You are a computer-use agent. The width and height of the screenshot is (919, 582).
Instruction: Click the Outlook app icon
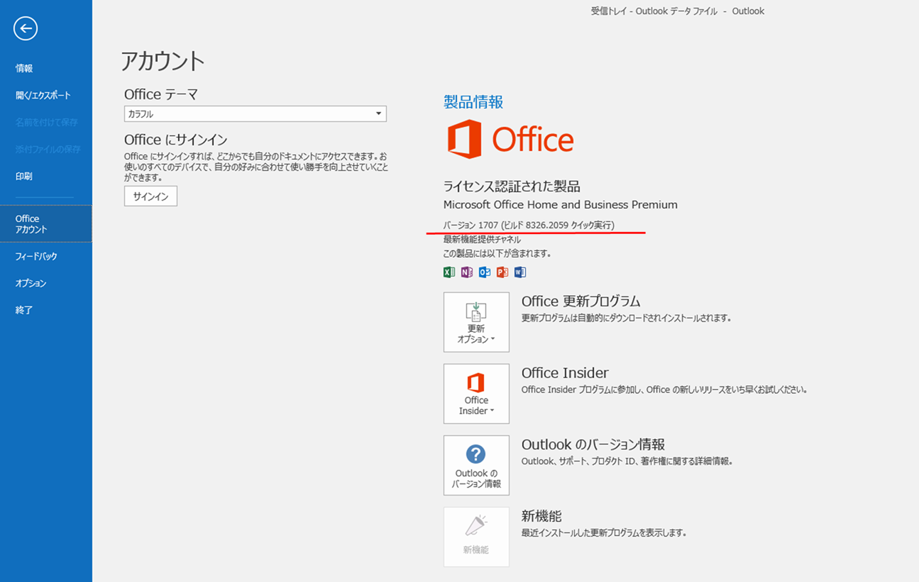(x=485, y=272)
